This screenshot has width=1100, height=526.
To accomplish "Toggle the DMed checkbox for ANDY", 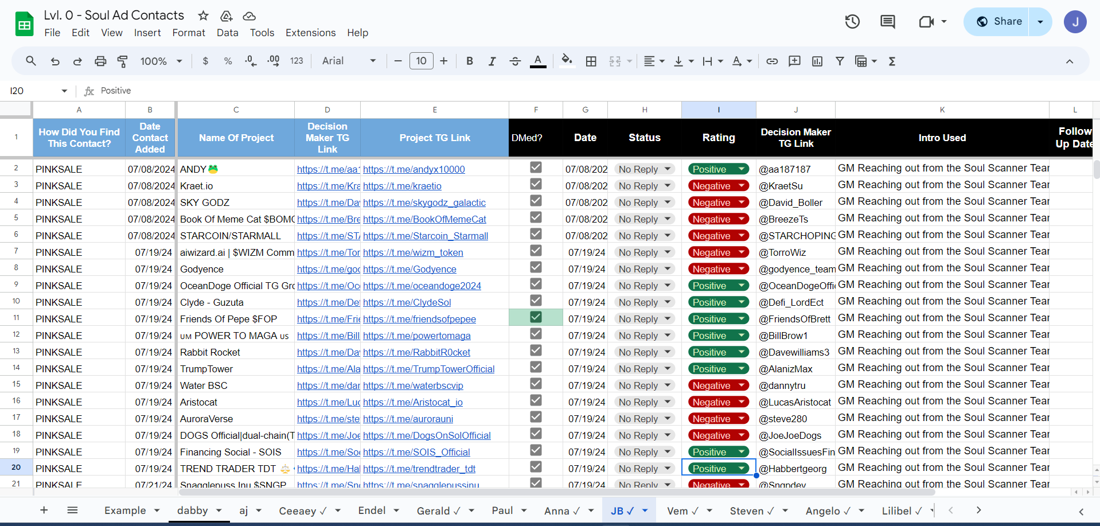I will [x=536, y=167].
